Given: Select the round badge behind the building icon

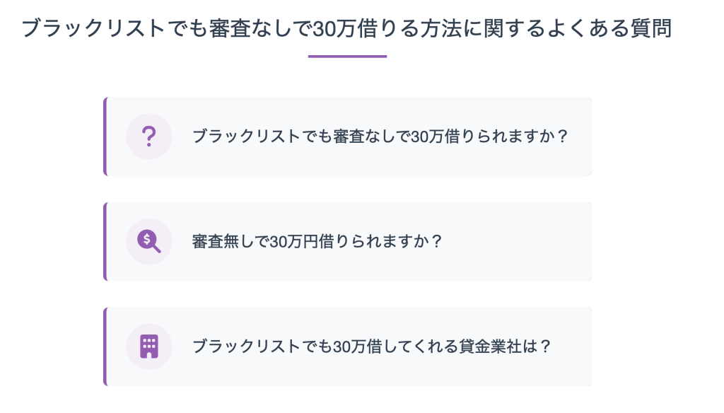Looking at the screenshot, I should pos(148,347).
